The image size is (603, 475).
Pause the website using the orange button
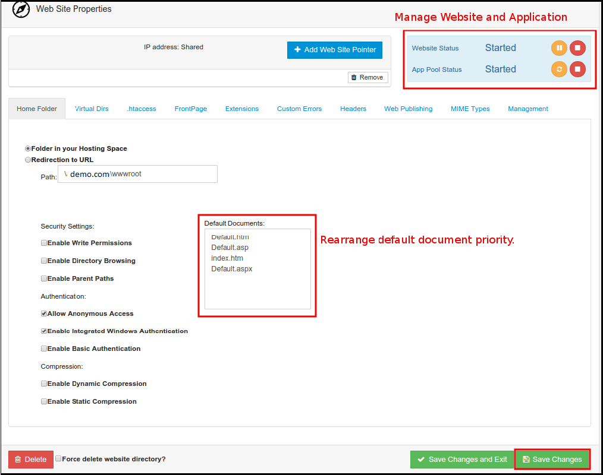pos(559,48)
